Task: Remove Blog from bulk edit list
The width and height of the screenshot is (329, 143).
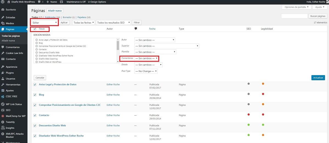Action: 37,43
